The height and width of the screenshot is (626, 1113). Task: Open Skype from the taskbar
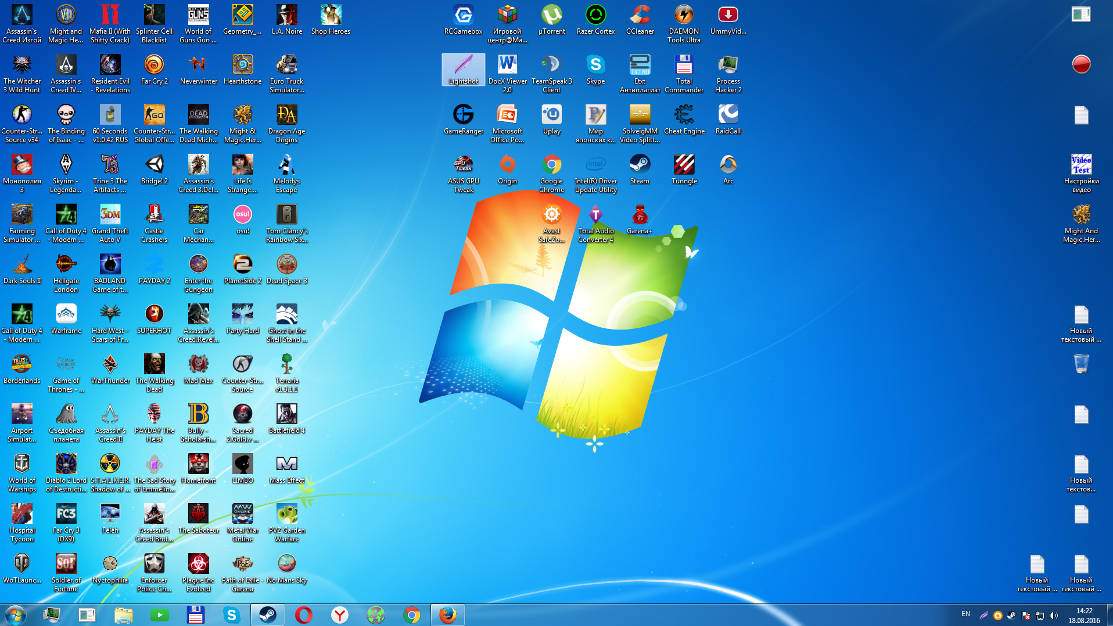[x=231, y=615]
